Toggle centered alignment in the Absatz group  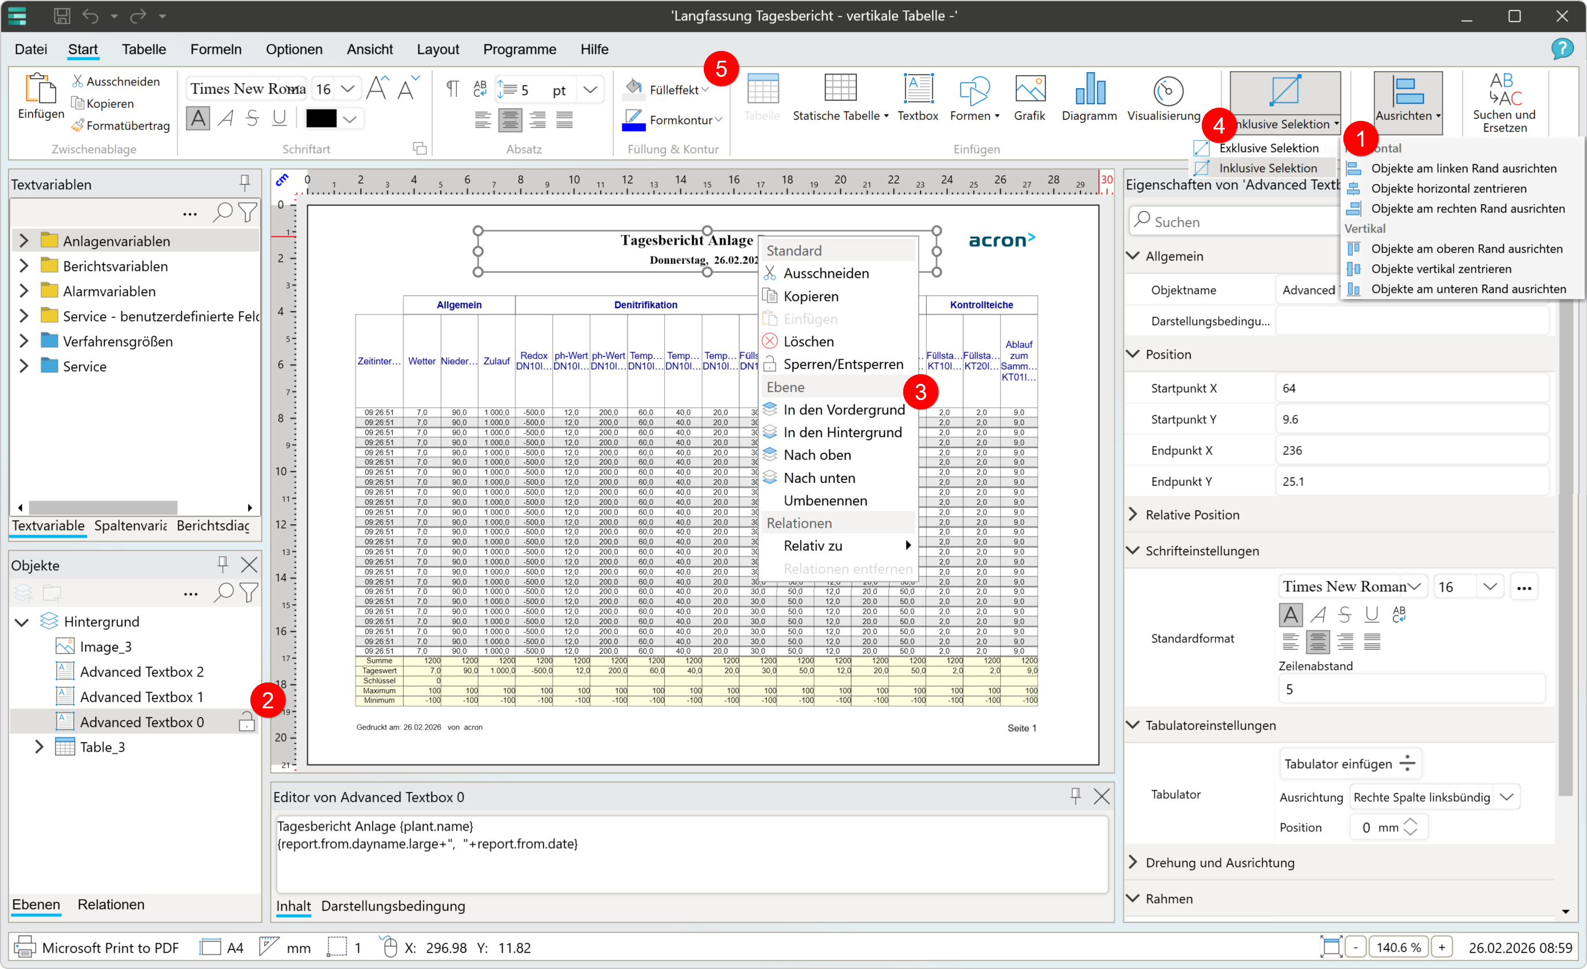[x=510, y=120]
